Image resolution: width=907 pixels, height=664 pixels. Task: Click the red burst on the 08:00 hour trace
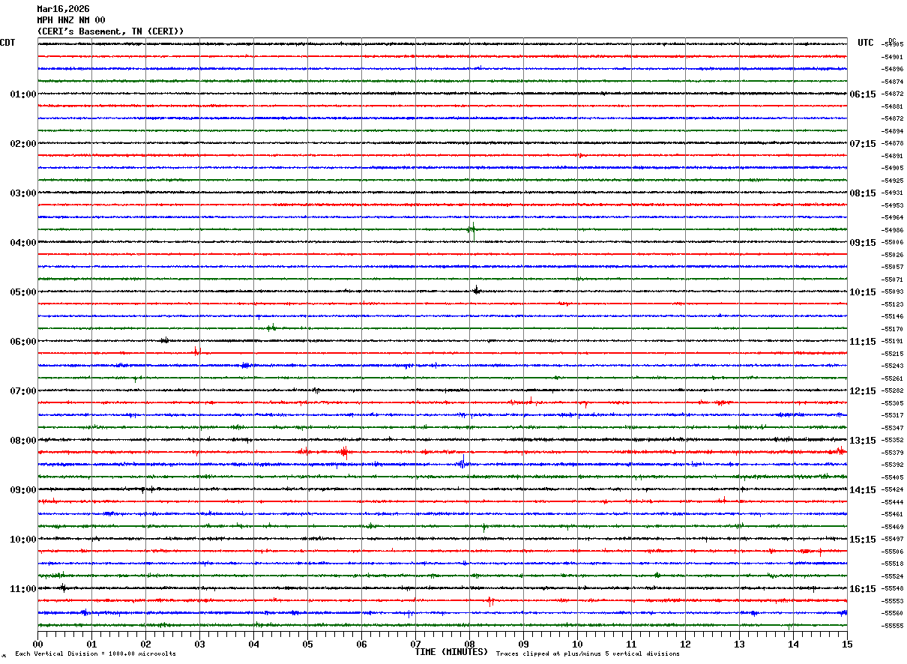tap(344, 452)
